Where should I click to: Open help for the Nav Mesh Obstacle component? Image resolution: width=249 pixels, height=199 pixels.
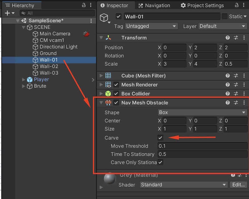[228, 102]
